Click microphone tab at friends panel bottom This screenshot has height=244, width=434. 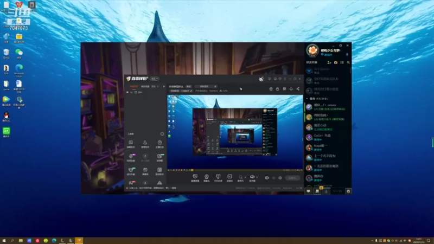pos(326,191)
